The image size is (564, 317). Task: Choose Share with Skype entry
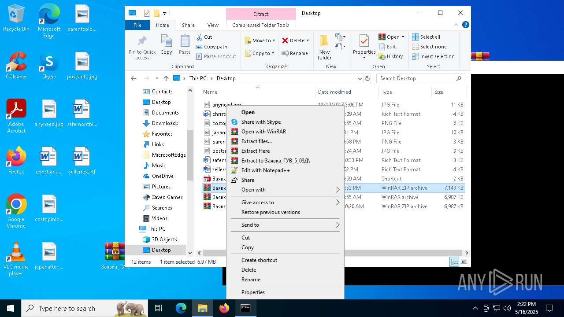pyautogui.click(x=261, y=122)
